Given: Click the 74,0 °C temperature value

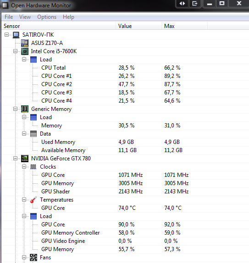Looking at the screenshot, I should pos(127,208).
